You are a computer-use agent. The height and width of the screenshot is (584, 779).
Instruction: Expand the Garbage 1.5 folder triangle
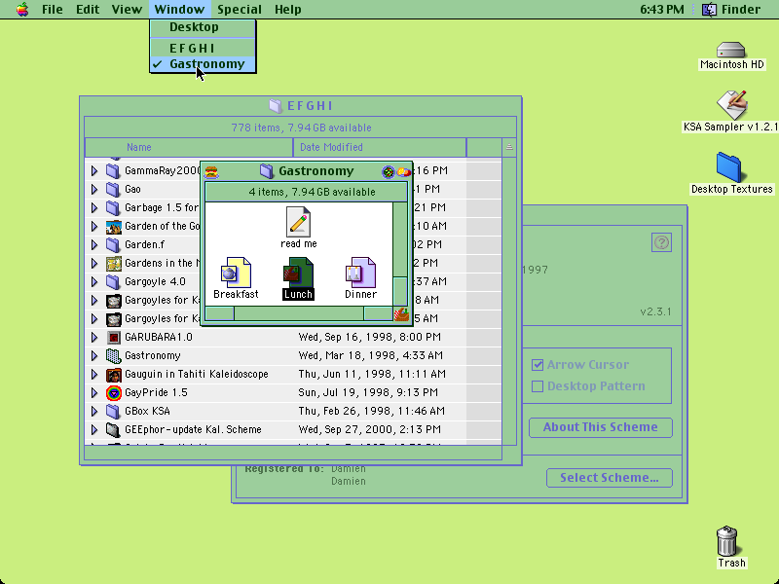[x=94, y=207]
